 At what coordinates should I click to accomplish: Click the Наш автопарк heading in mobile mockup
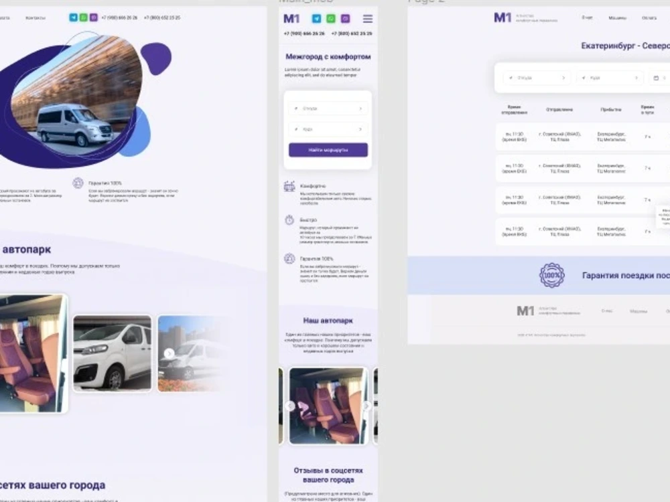[328, 321]
